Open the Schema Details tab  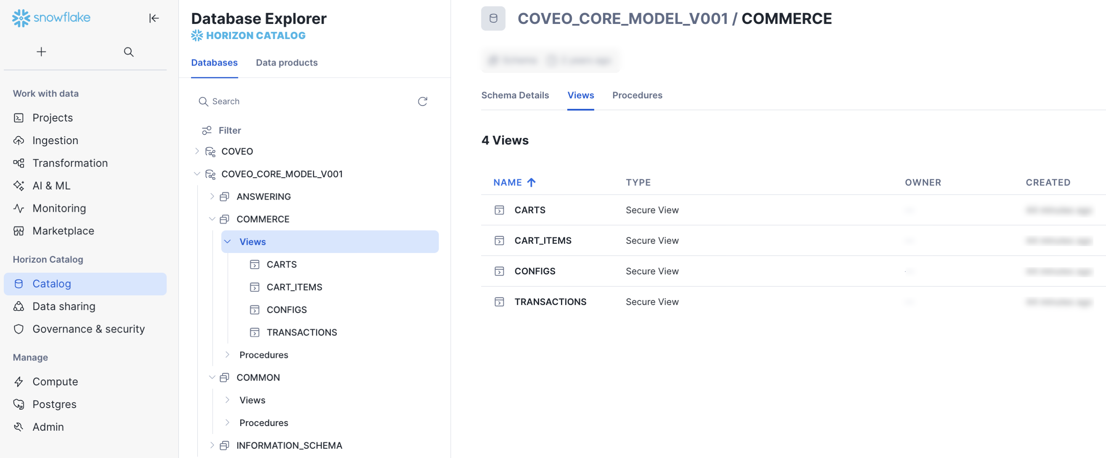(x=515, y=95)
